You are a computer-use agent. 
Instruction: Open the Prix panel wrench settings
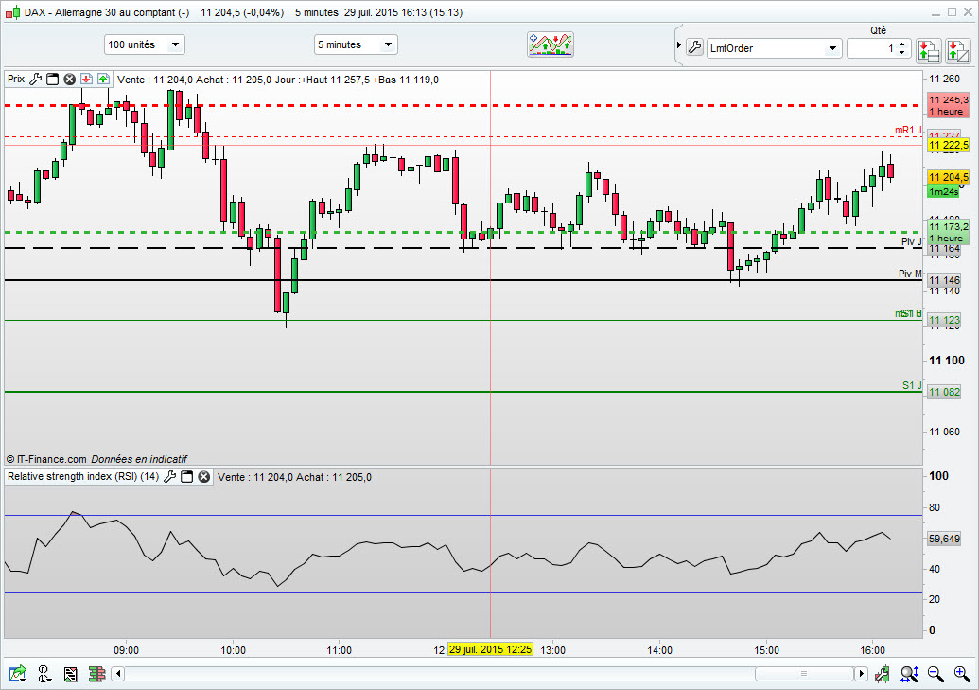click(36, 80)
